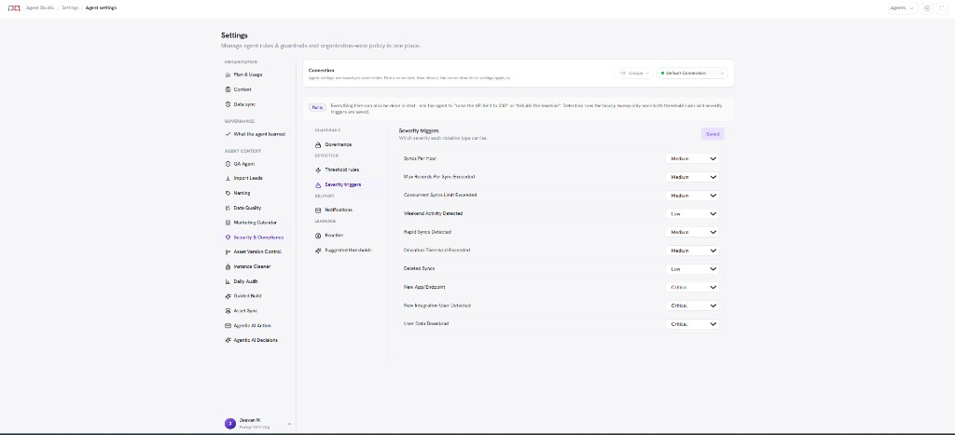
Task: Open Instance Cleaner settings
Action: (x=248, y=266)
